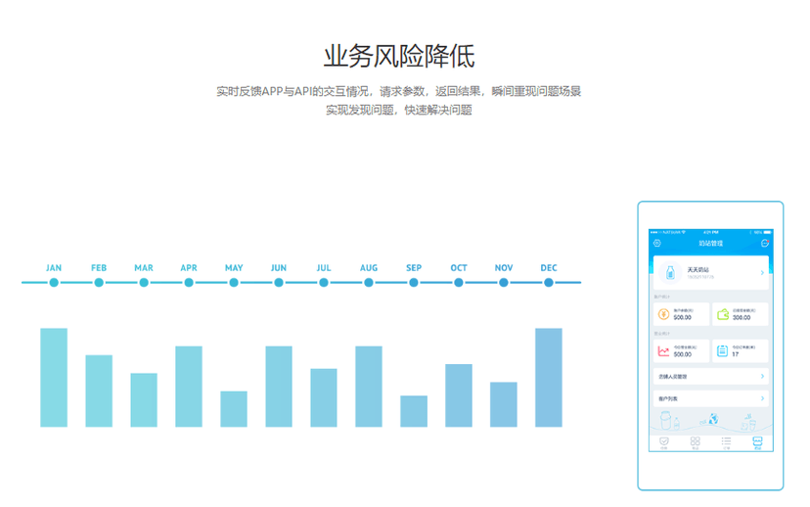Select the MAR timeline dot
The image size is (810, 507).
point(144,283)
